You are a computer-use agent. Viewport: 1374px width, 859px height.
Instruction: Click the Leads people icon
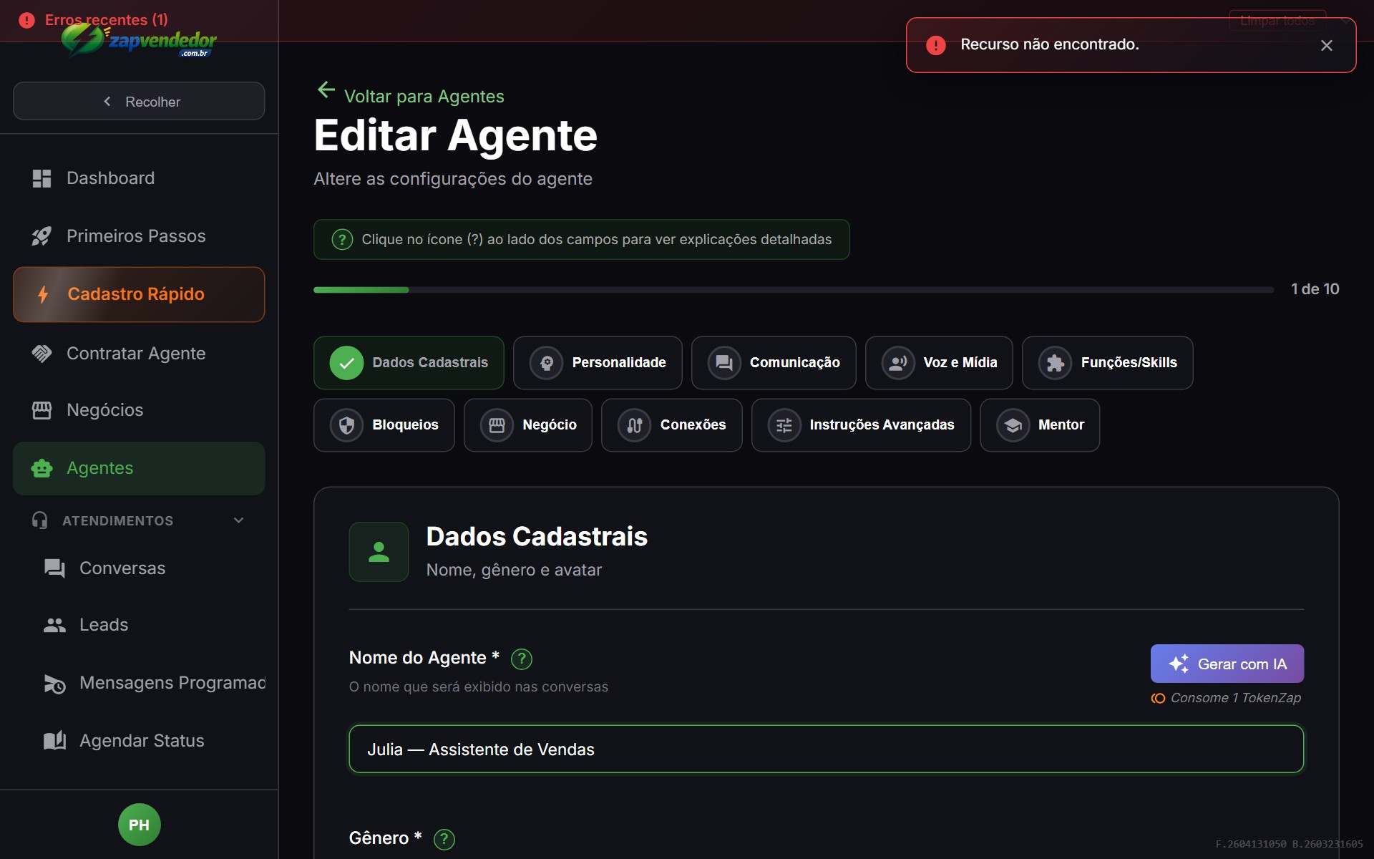click(54, 624)
